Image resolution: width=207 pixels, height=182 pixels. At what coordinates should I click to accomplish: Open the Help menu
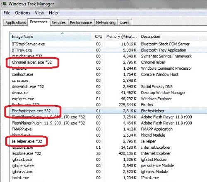pos(53,13)
